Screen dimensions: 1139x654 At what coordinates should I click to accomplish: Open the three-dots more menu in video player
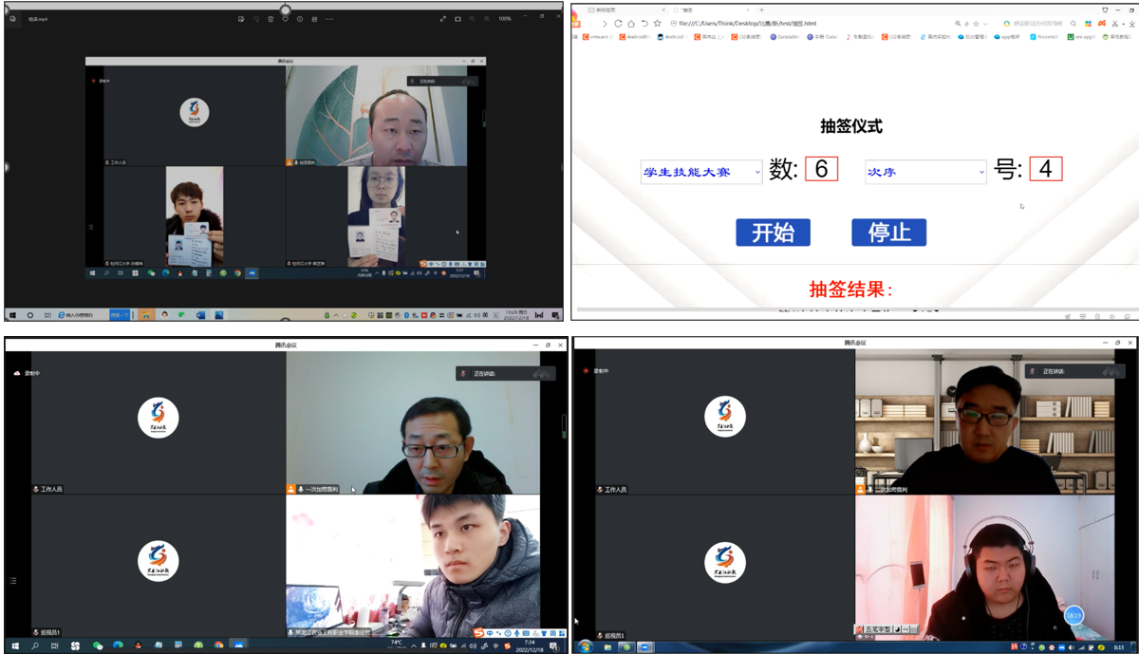(329, 19)
